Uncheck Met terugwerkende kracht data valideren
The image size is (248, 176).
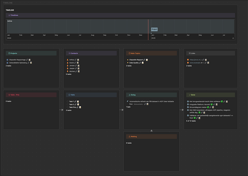click(x=188, y=101)
